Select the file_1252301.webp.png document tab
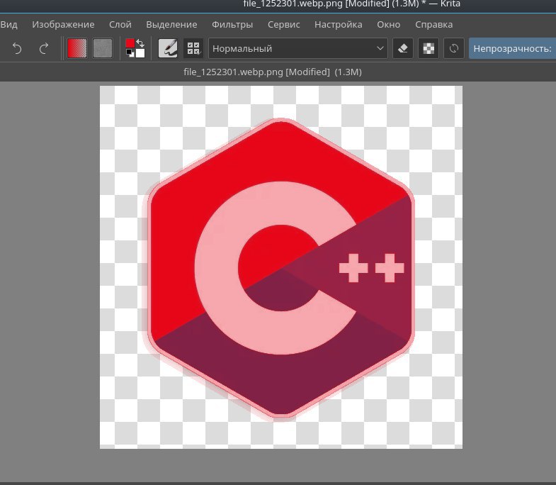 [272, 72]
